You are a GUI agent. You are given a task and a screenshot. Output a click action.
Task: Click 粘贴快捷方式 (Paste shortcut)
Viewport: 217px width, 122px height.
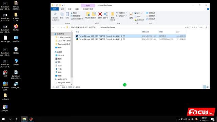click(77, 19)
